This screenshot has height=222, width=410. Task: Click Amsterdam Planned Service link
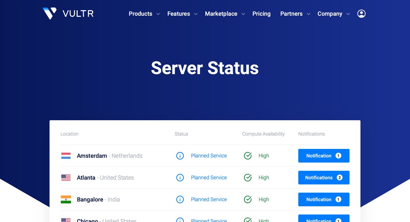pyautogui.click(x=209, y=156)
